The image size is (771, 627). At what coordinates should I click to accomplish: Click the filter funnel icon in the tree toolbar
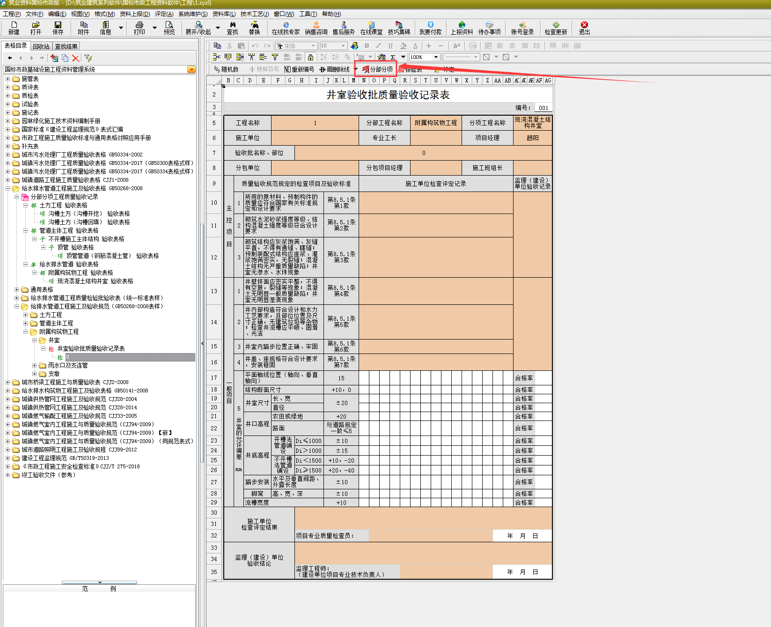pos(88,58)
